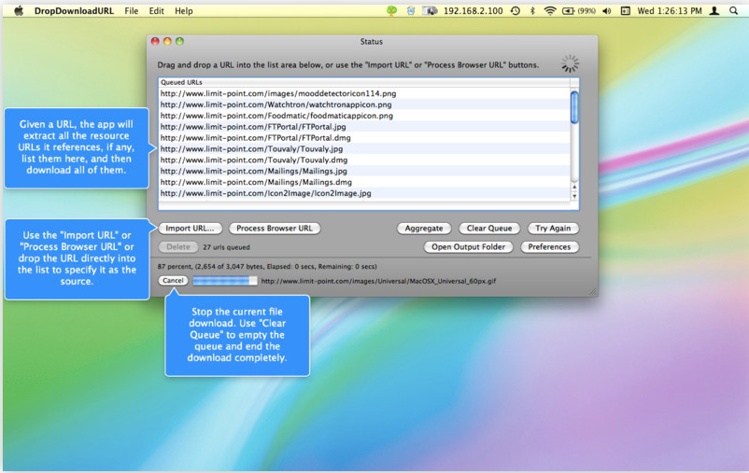
Task: Open the Bluetooth status menu
Action: (532, 10)
